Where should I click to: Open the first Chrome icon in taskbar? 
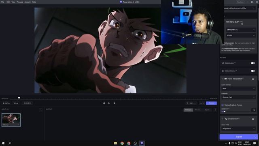pyautogui.click(x=122, y=143)
